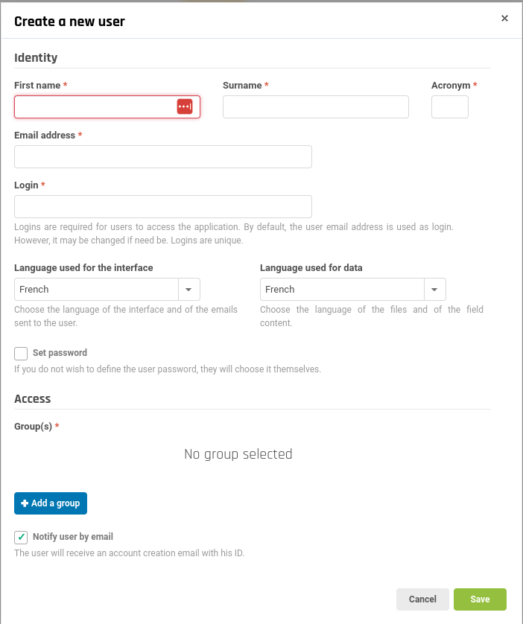Screen dimensions: 523x624
Task: Click the French interface language combo box
Action: (95, 289)
